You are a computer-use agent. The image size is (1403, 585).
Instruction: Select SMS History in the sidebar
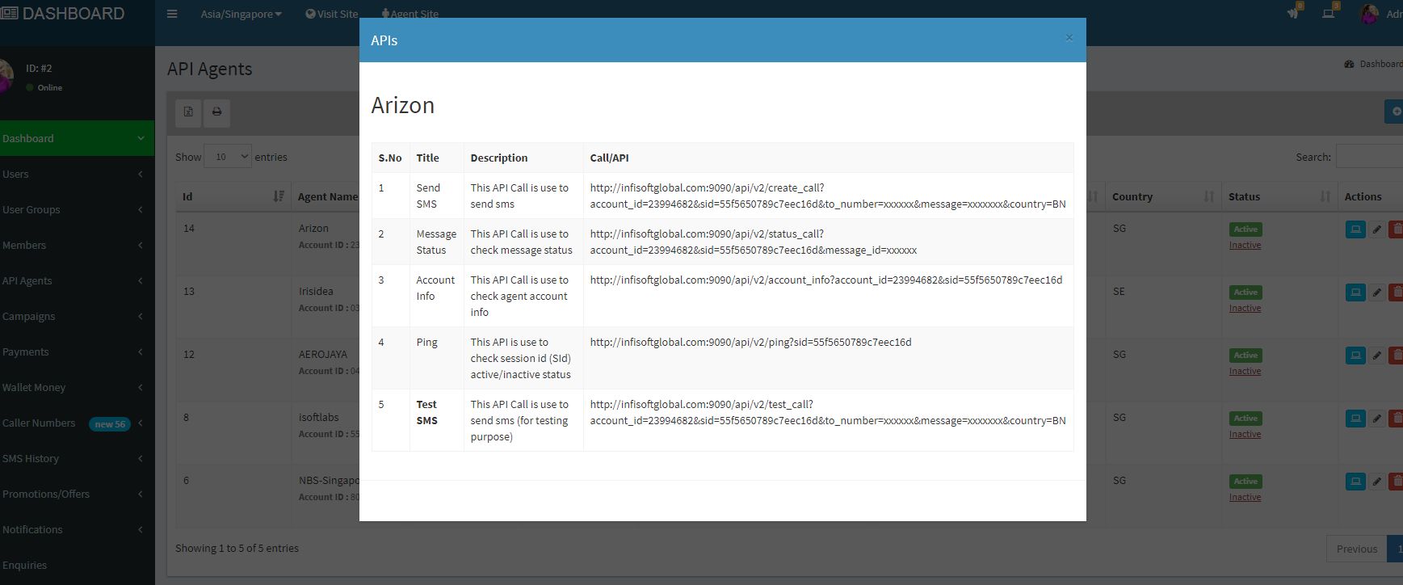tap(73, 458)
